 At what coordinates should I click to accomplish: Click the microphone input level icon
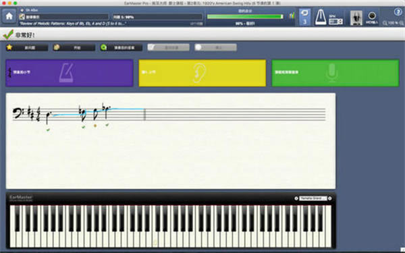point(356,18)
